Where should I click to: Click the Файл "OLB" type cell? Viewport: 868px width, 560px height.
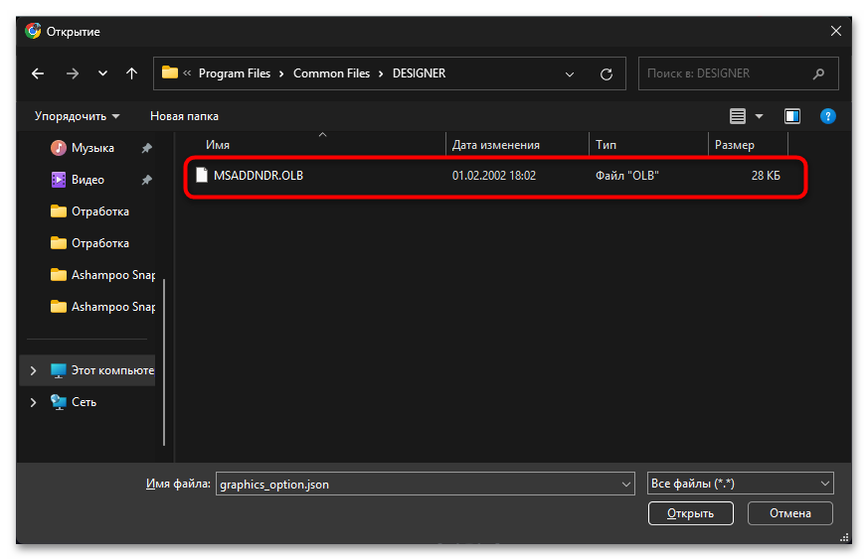click(x=626, y=176)
